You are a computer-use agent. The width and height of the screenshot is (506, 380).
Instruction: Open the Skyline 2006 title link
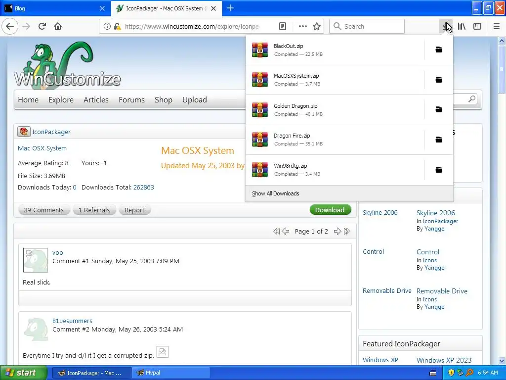point(436,213)
